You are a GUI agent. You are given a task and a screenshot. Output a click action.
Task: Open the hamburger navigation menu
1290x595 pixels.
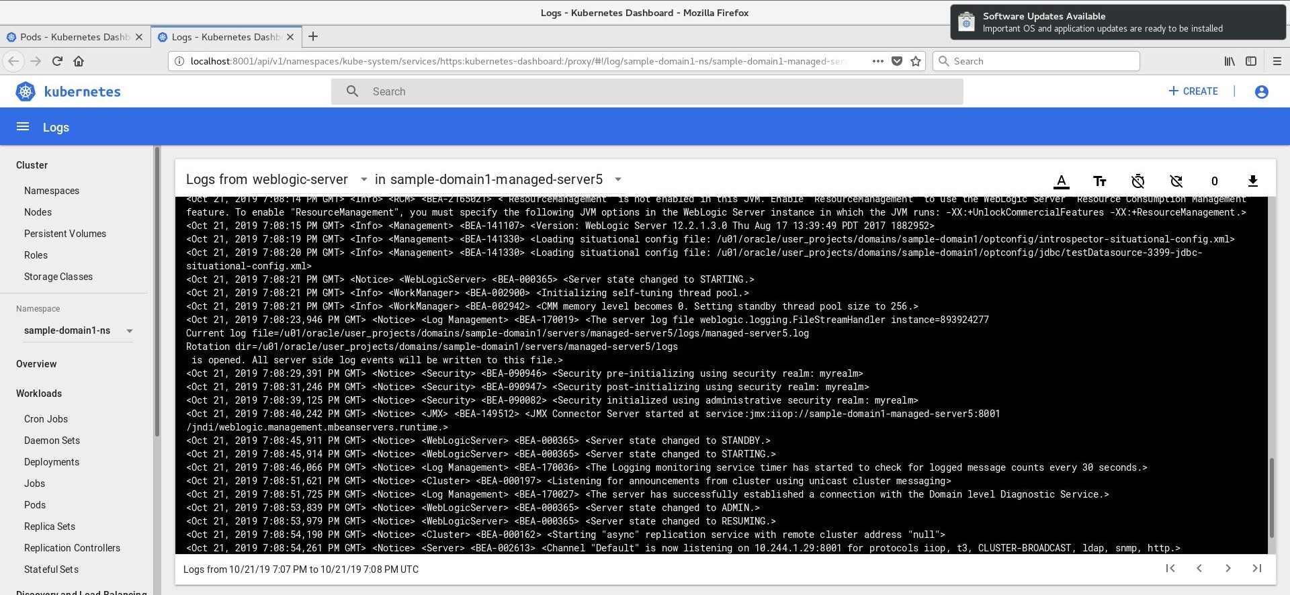coord(23,127)
